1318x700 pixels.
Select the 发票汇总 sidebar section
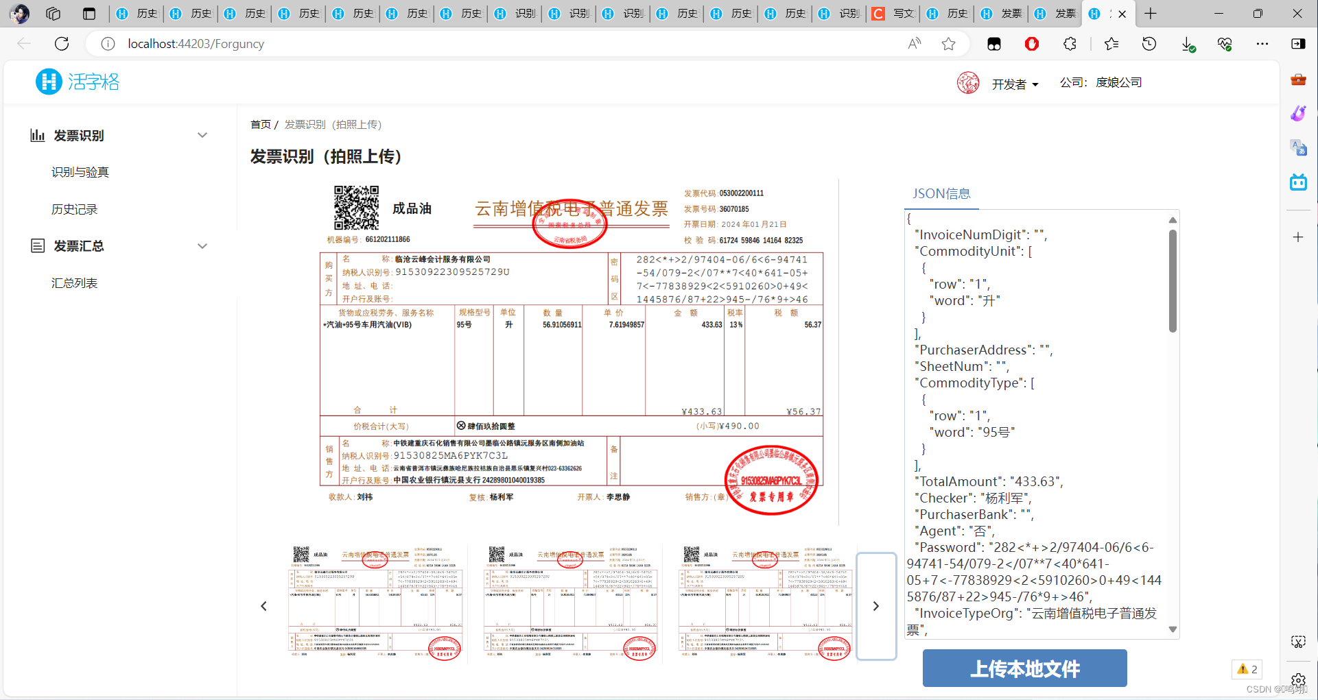[x=79, y=246]
